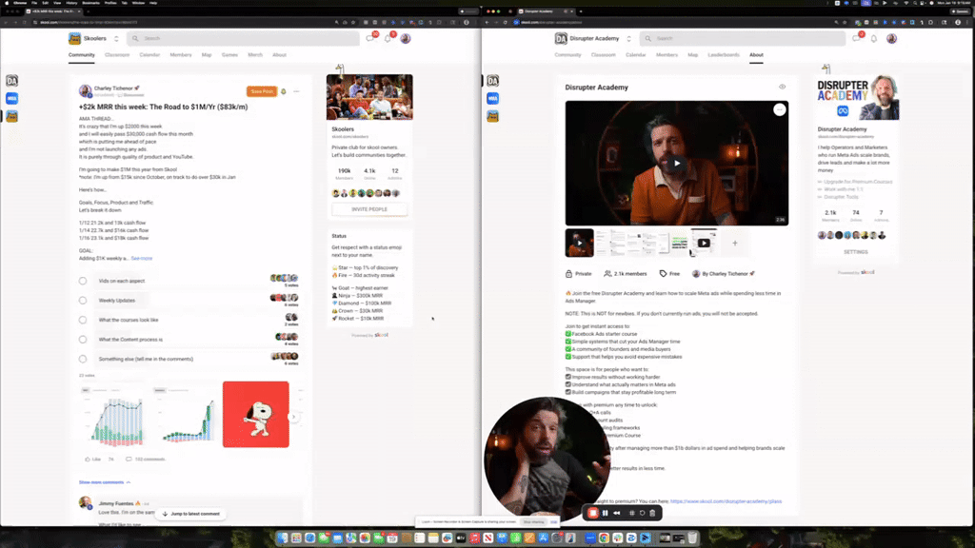This screenshot has height=548, width=975.
Task: Open first chart image attachment
Action: (x=114, y=415)
